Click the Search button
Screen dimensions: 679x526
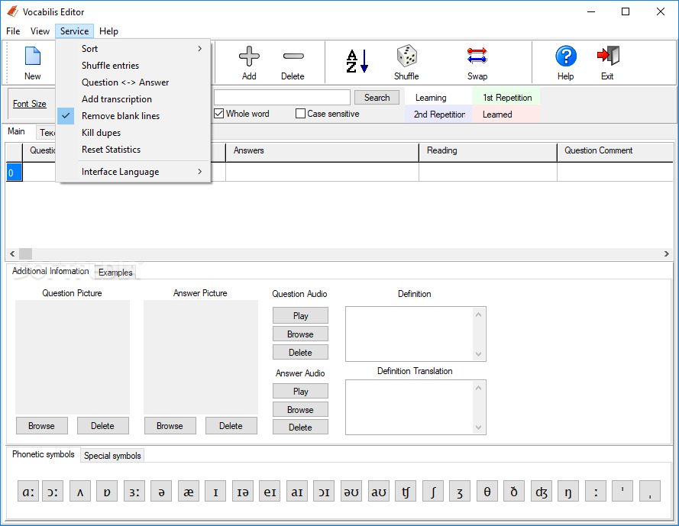point(377,98)
